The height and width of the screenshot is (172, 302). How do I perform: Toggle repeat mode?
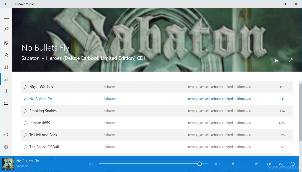coord(292,164)
